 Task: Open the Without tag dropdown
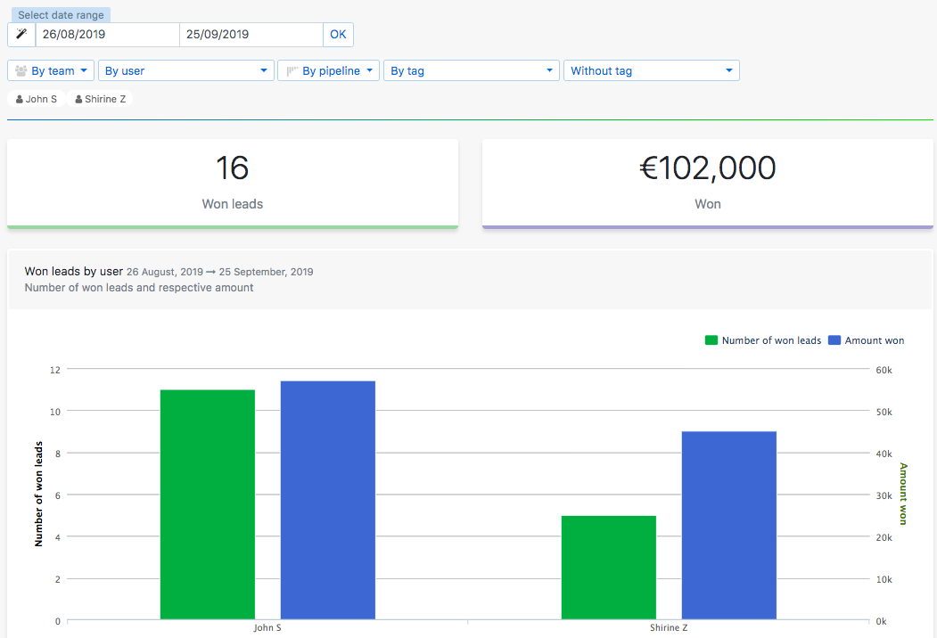651,70
